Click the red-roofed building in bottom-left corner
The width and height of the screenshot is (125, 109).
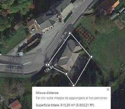point(15,104)
